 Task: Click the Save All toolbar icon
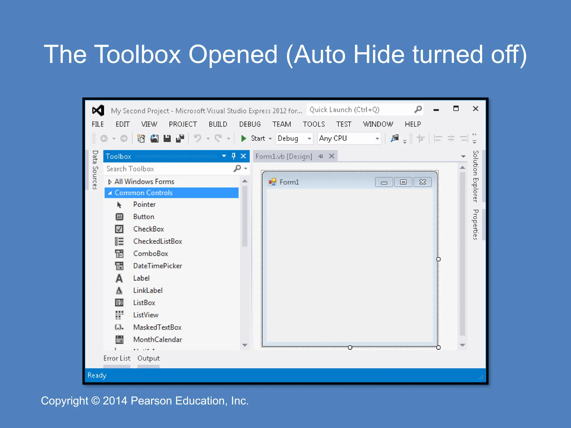coord(180,138)
